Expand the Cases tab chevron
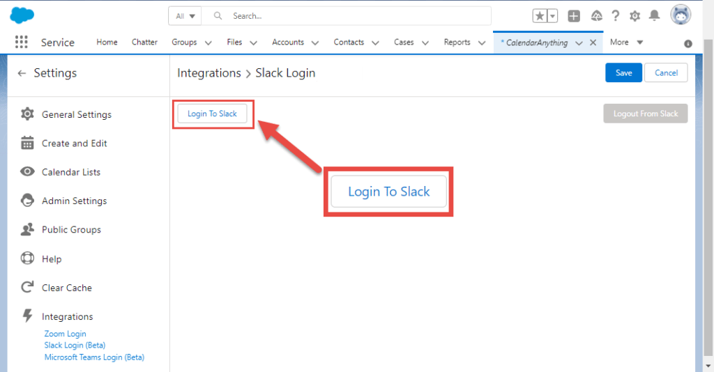This screenshot has height=372, width=714. coord(425,42)
